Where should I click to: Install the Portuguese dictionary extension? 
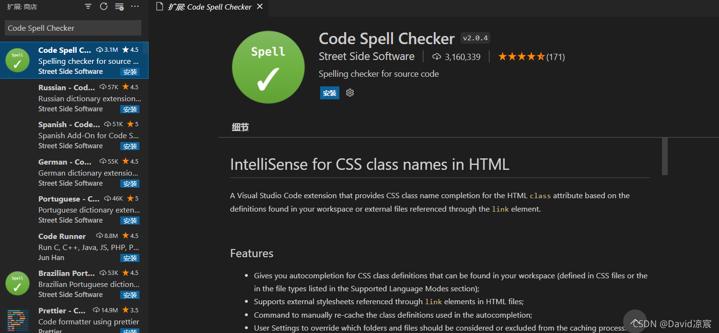pyautogui.click(x=130, y=221)
